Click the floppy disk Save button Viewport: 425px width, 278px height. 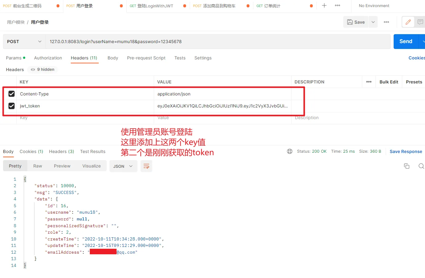tap(356, 22)
